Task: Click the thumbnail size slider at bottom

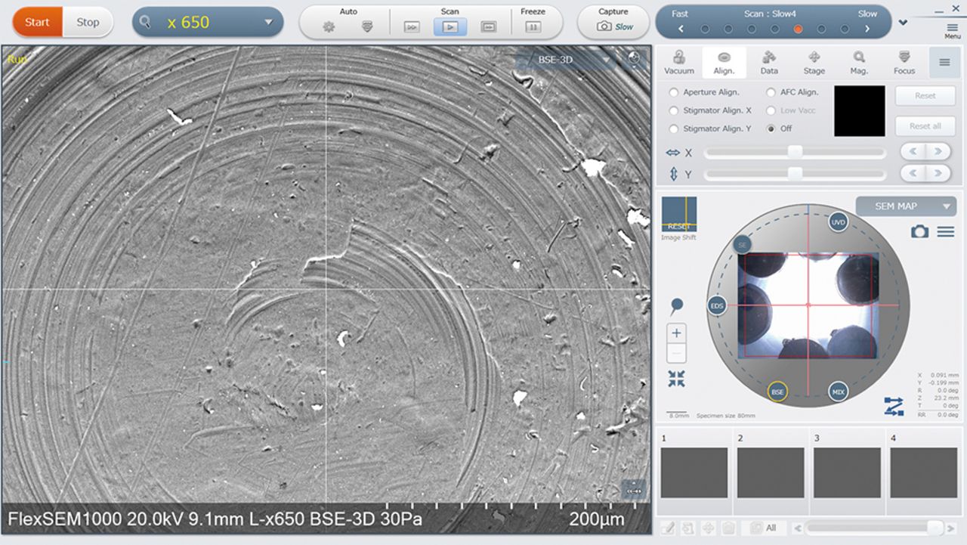Action: 875,528
